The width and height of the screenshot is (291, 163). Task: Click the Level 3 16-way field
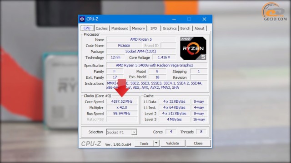[199, 120]
